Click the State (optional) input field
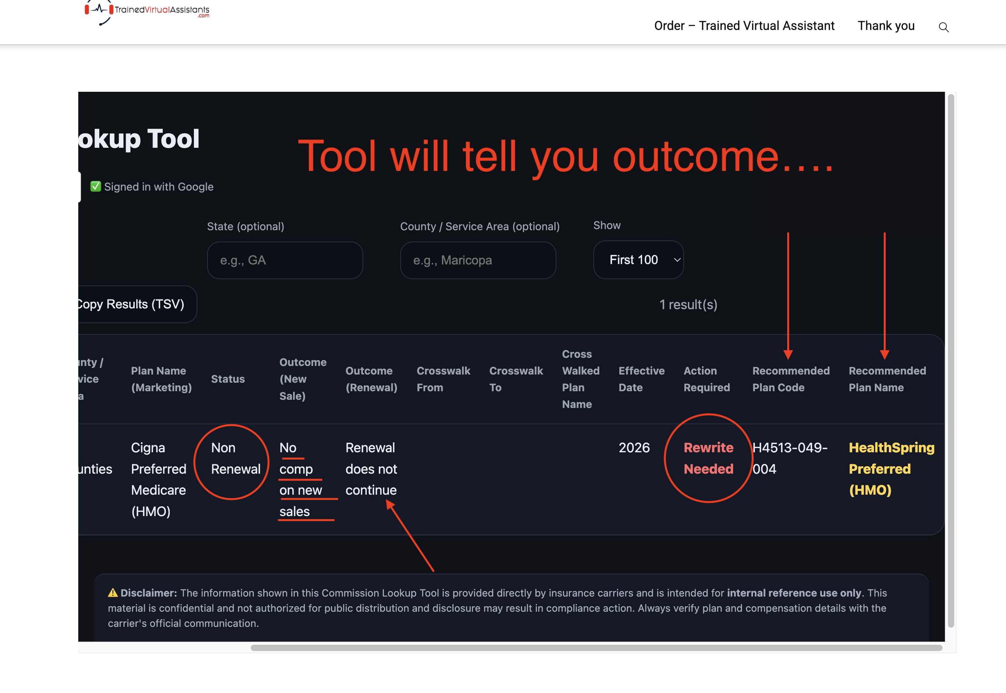1006x693 pixels. click(x=285, y=260)
